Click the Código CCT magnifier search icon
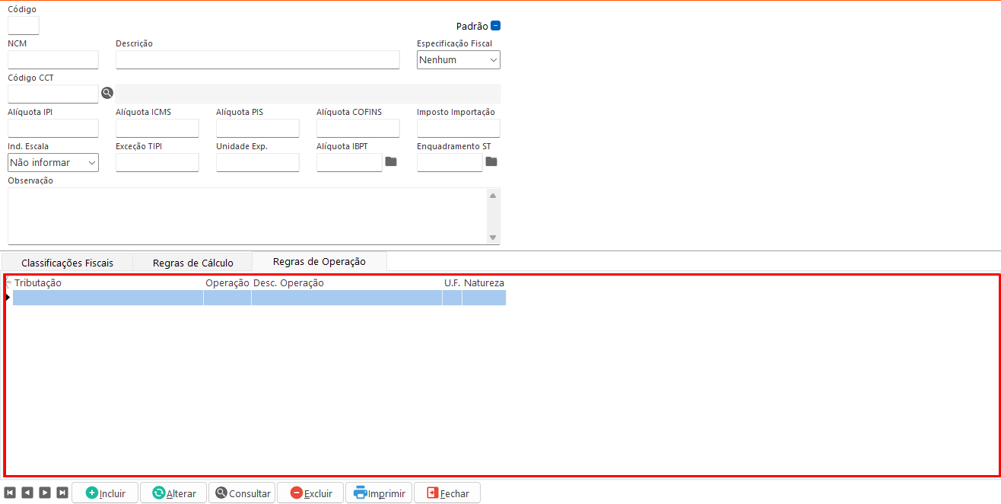Viewport: 1001px width, 504px height. pos(107,94)
